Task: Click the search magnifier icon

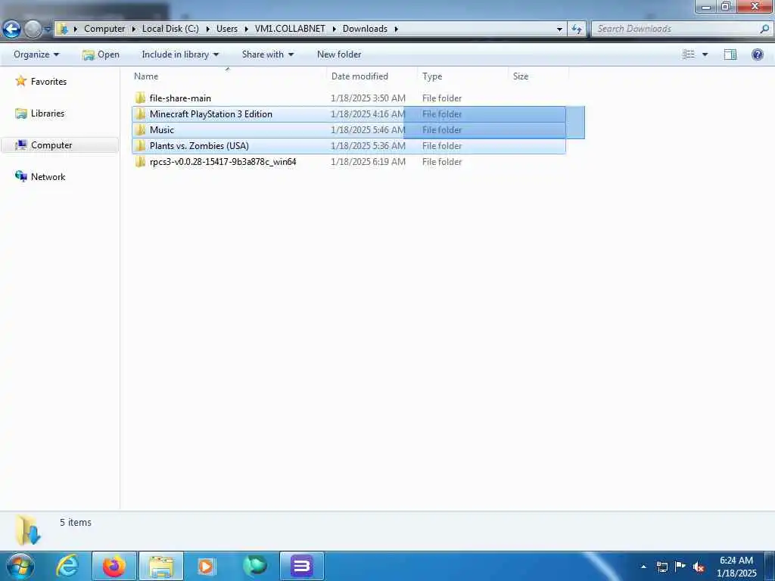Action: point(764,30)
